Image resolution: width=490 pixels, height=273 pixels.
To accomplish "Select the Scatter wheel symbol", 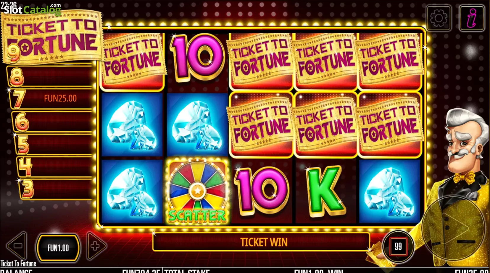I will click(x=197, y=192).
